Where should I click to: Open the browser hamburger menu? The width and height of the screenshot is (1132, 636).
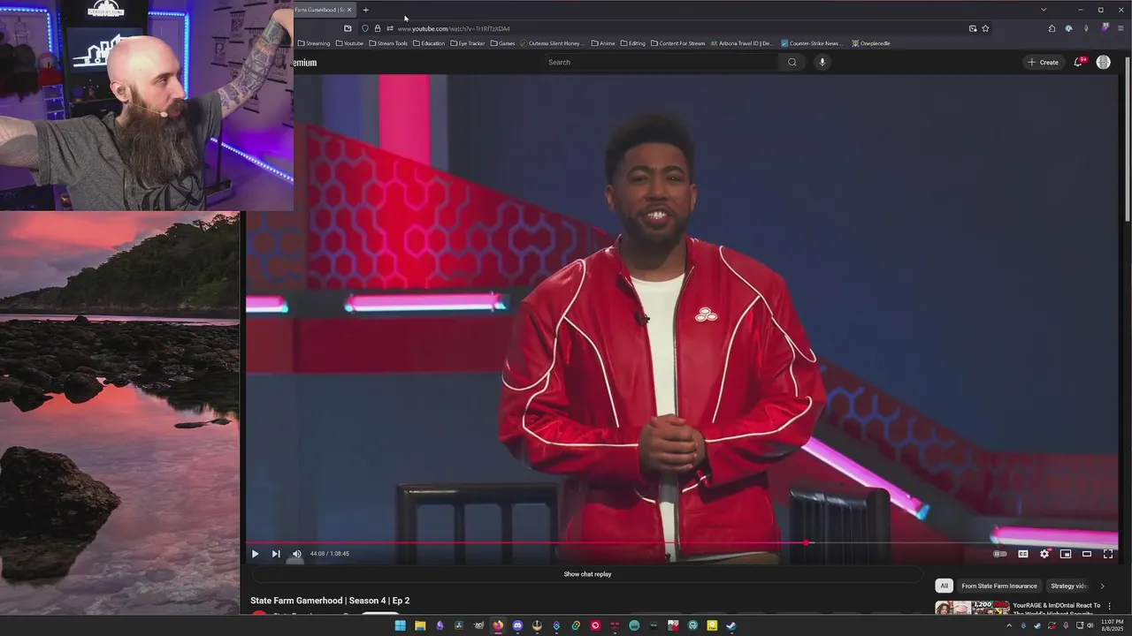point(1121,28)
